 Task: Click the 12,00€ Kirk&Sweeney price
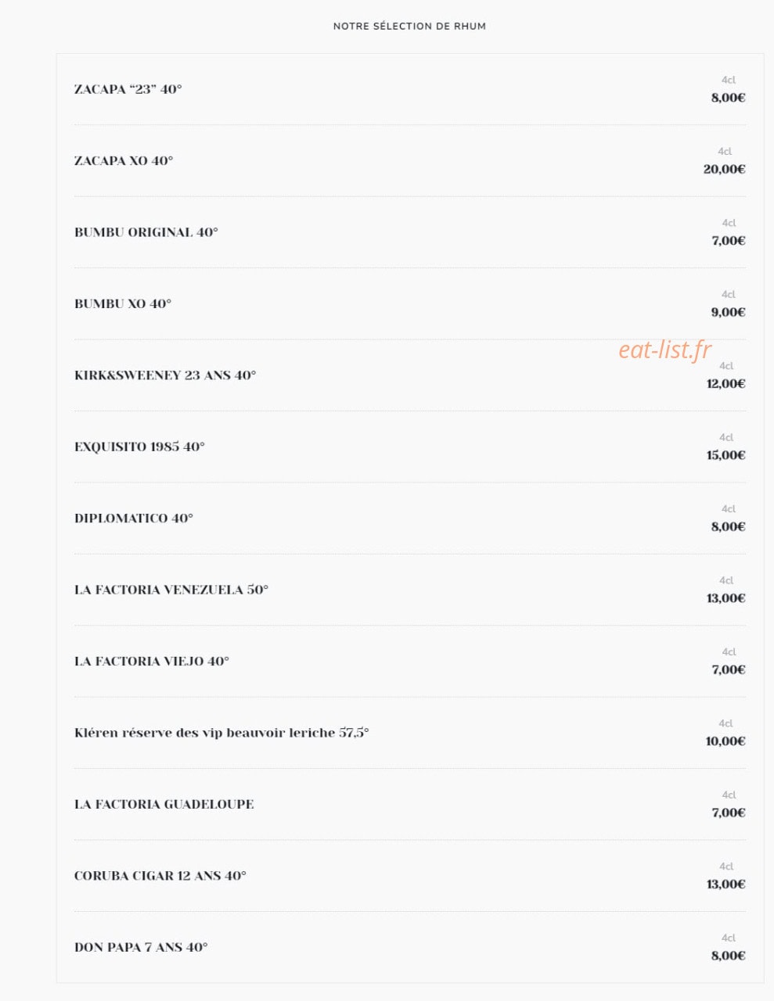[725, 383]
